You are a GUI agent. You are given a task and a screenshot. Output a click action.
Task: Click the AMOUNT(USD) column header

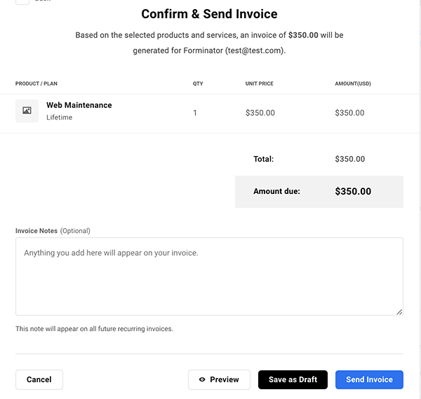[353, 84]
